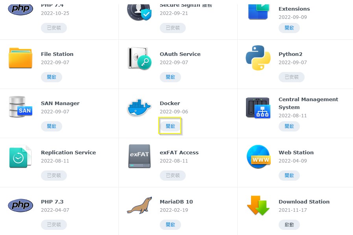Open SAN Manager with its 開啟 button
This screenshot has height=235, width=353.
[51, 126]
